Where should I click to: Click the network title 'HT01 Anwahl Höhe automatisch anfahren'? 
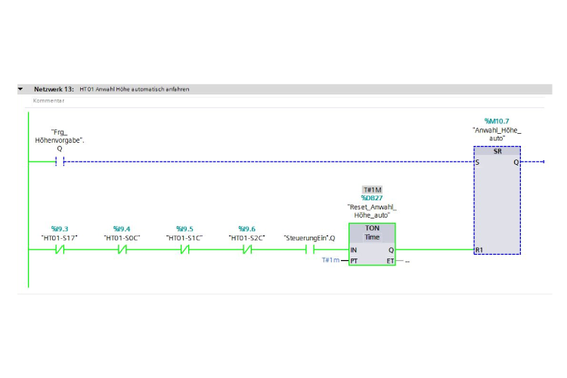pyautogui.click(x=134, y=89)
